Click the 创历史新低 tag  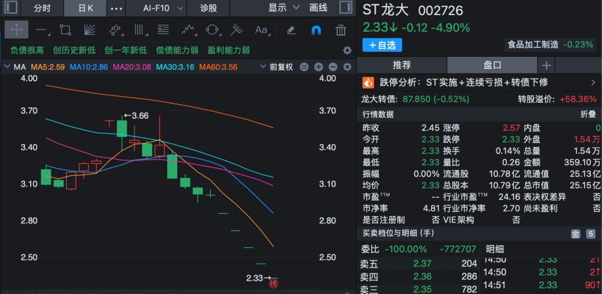click(75, 50)
